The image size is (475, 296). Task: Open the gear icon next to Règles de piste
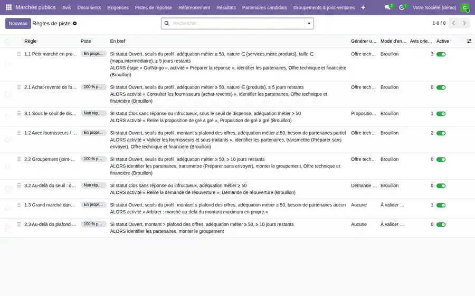click(x=75, y=23)
